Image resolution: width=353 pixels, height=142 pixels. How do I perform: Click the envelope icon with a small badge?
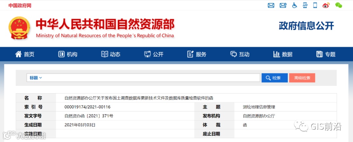pos(283,6)
